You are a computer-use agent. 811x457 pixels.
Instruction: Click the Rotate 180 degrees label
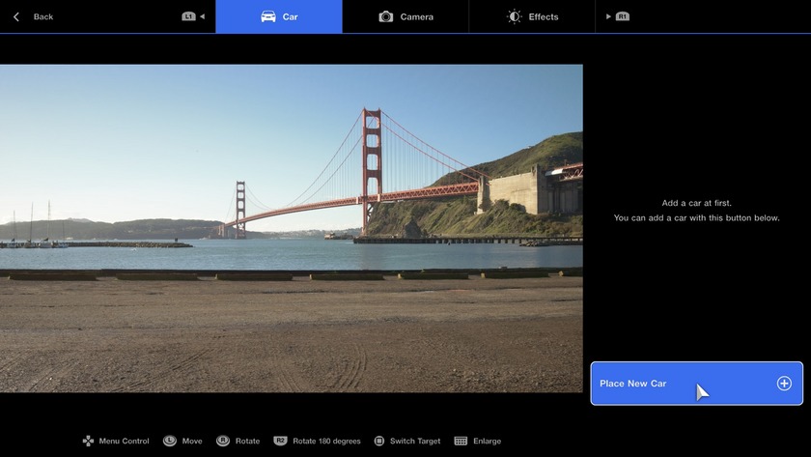tap(326, 441)
